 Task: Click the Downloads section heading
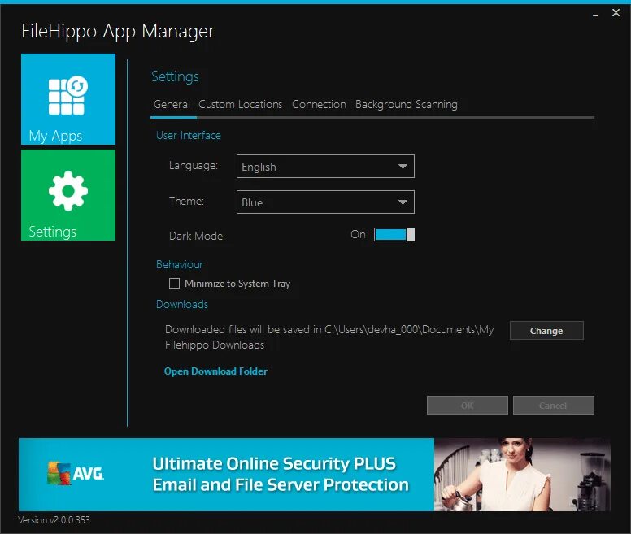click(182, 305)
